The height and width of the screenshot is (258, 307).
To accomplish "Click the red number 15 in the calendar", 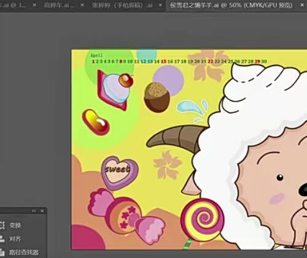I will (163, 61).
